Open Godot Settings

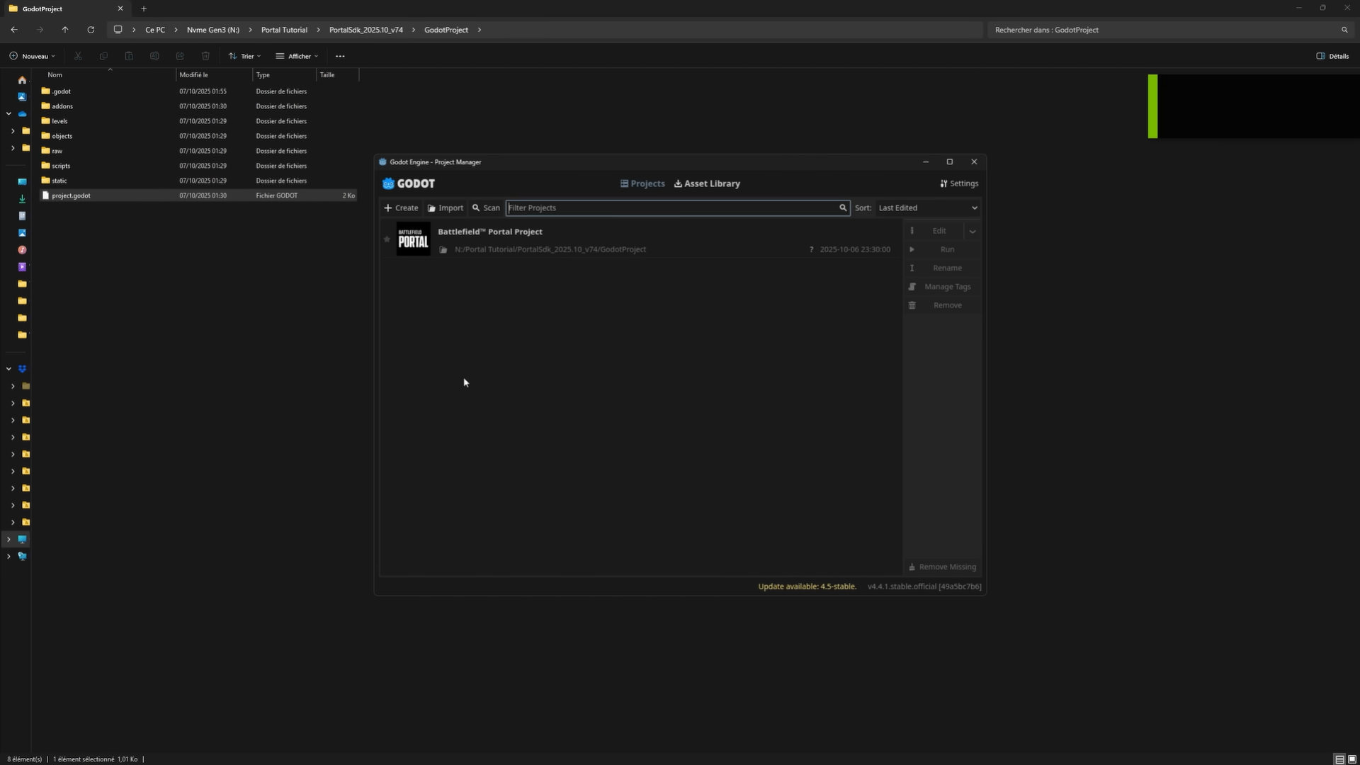[959, 183]
